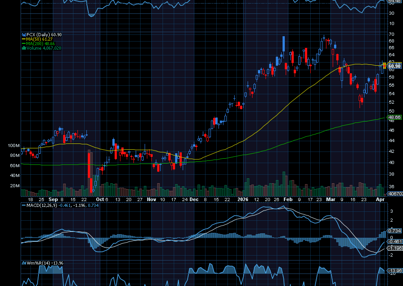Viewport: 403px width, 286px height.
Task: Click the Apr label on the time axis
Action: 381,200
